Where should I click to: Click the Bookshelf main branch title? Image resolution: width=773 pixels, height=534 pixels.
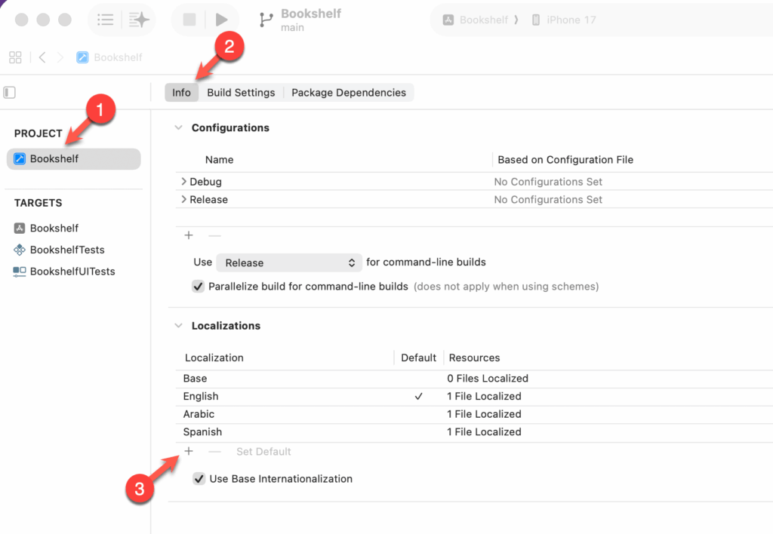pos(311,20)
